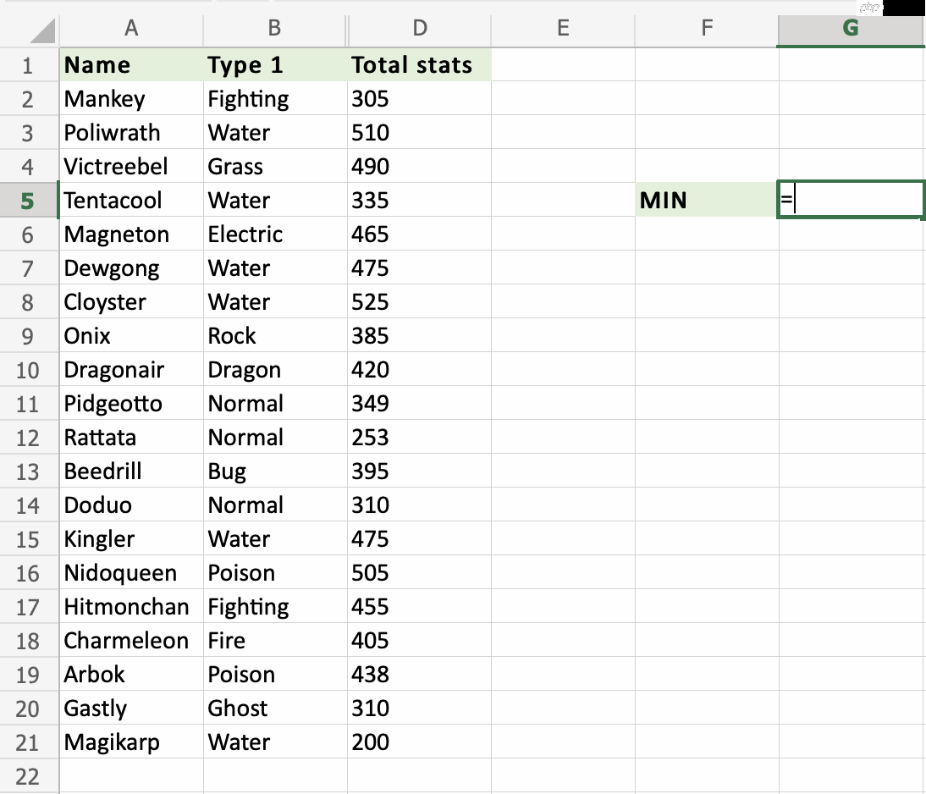Image resolution: width=926 pixels, height=794 pixels.
Task: Select the Victreebel cell
Action: pyautogui.click(x=131, y=166)
